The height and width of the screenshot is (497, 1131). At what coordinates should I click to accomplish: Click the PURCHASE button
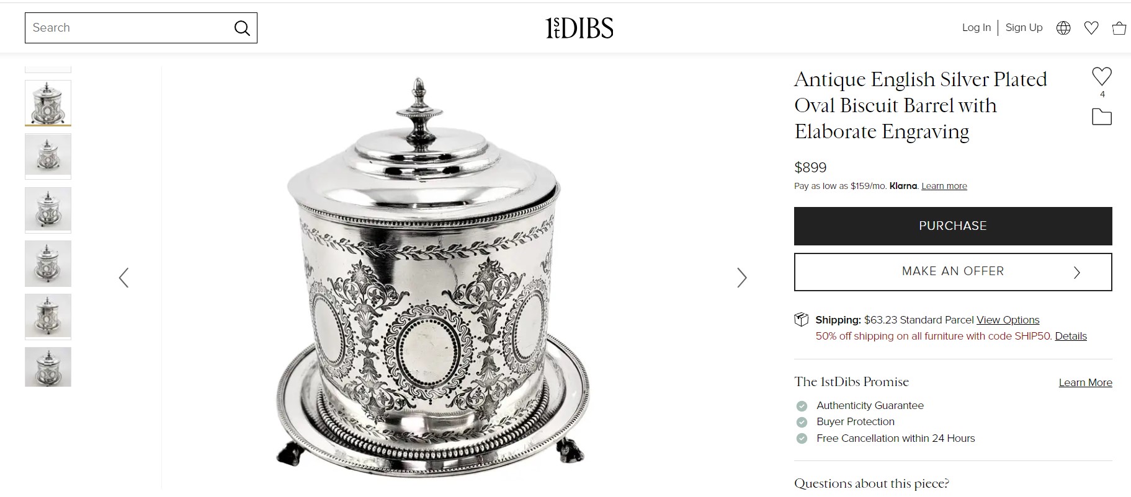(x=953, y=226)
